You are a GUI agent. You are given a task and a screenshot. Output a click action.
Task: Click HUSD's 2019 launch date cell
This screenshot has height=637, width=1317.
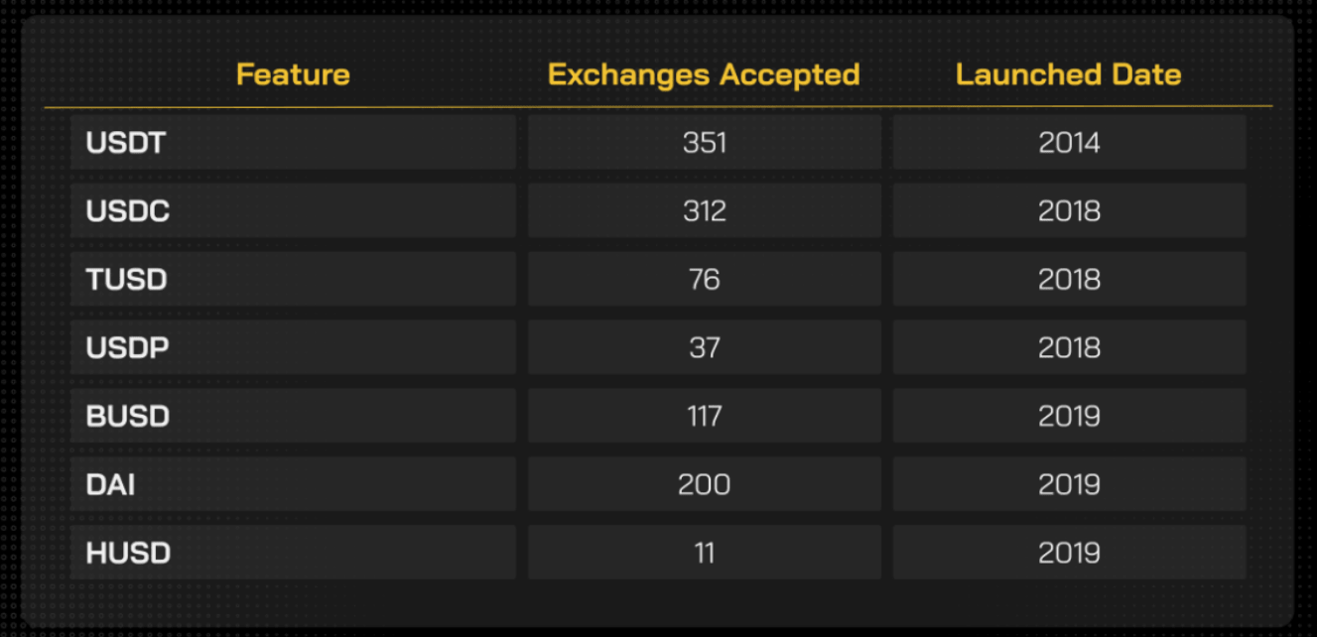coord(1069,553)
